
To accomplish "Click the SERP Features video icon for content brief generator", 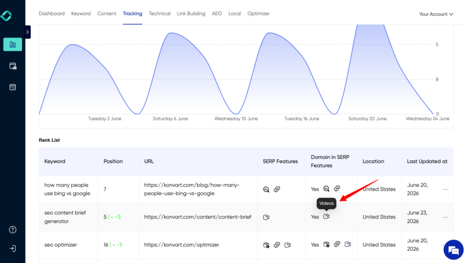I will pos(266,217).
